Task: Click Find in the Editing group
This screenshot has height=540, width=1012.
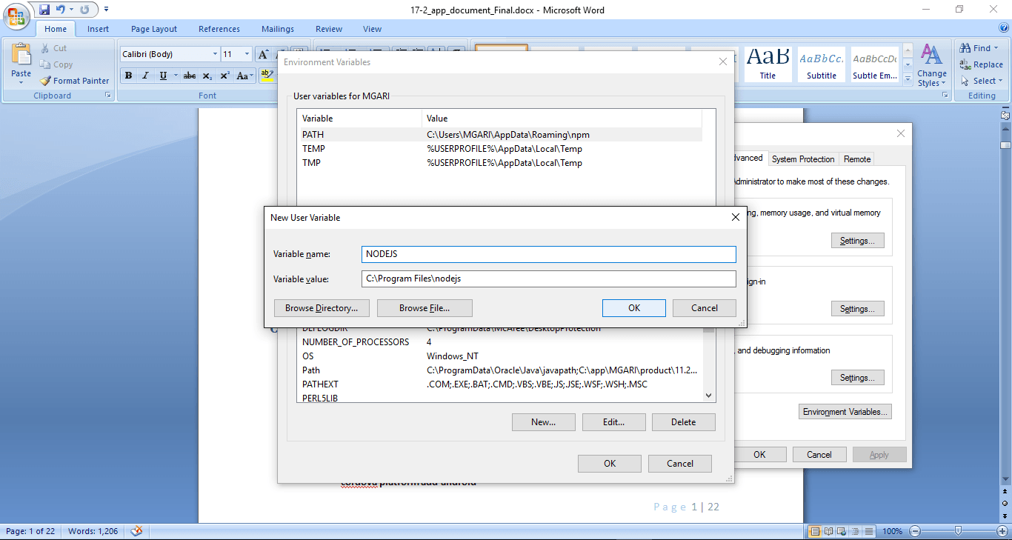Action: point(976,48)
